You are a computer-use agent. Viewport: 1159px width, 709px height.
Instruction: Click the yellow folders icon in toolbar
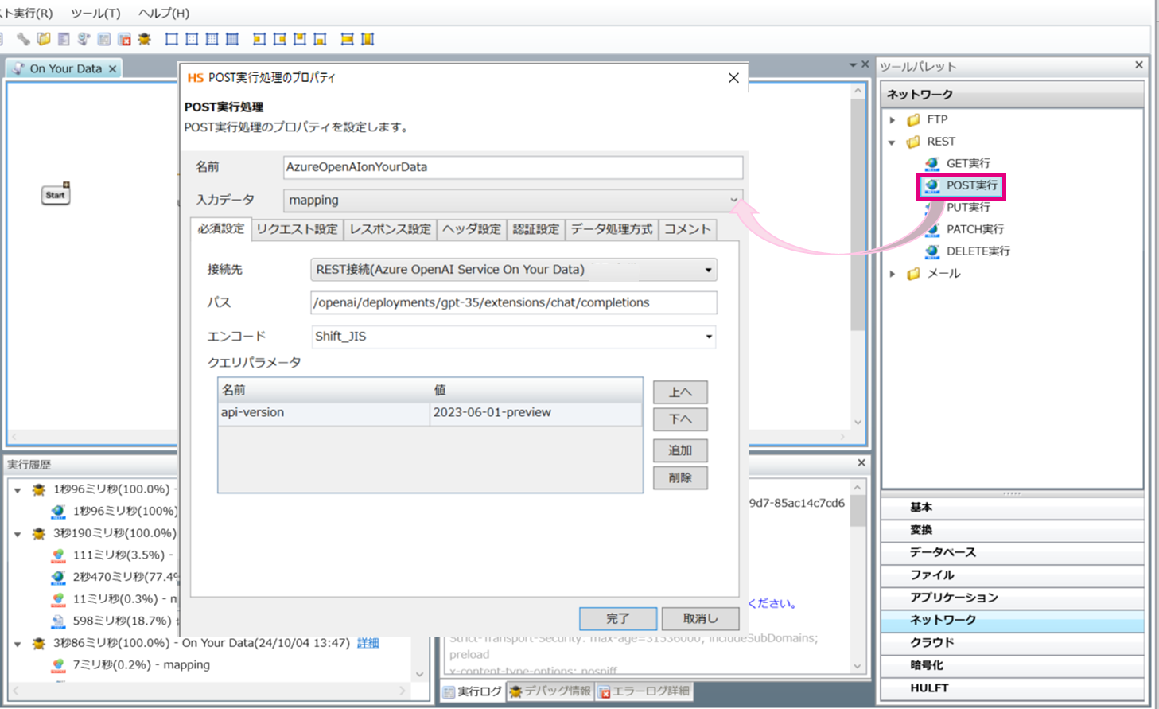tap(44, 39)
